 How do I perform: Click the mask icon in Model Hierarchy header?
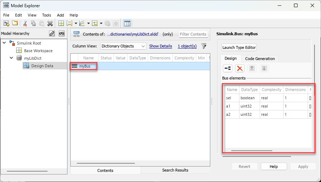[62, 33]
